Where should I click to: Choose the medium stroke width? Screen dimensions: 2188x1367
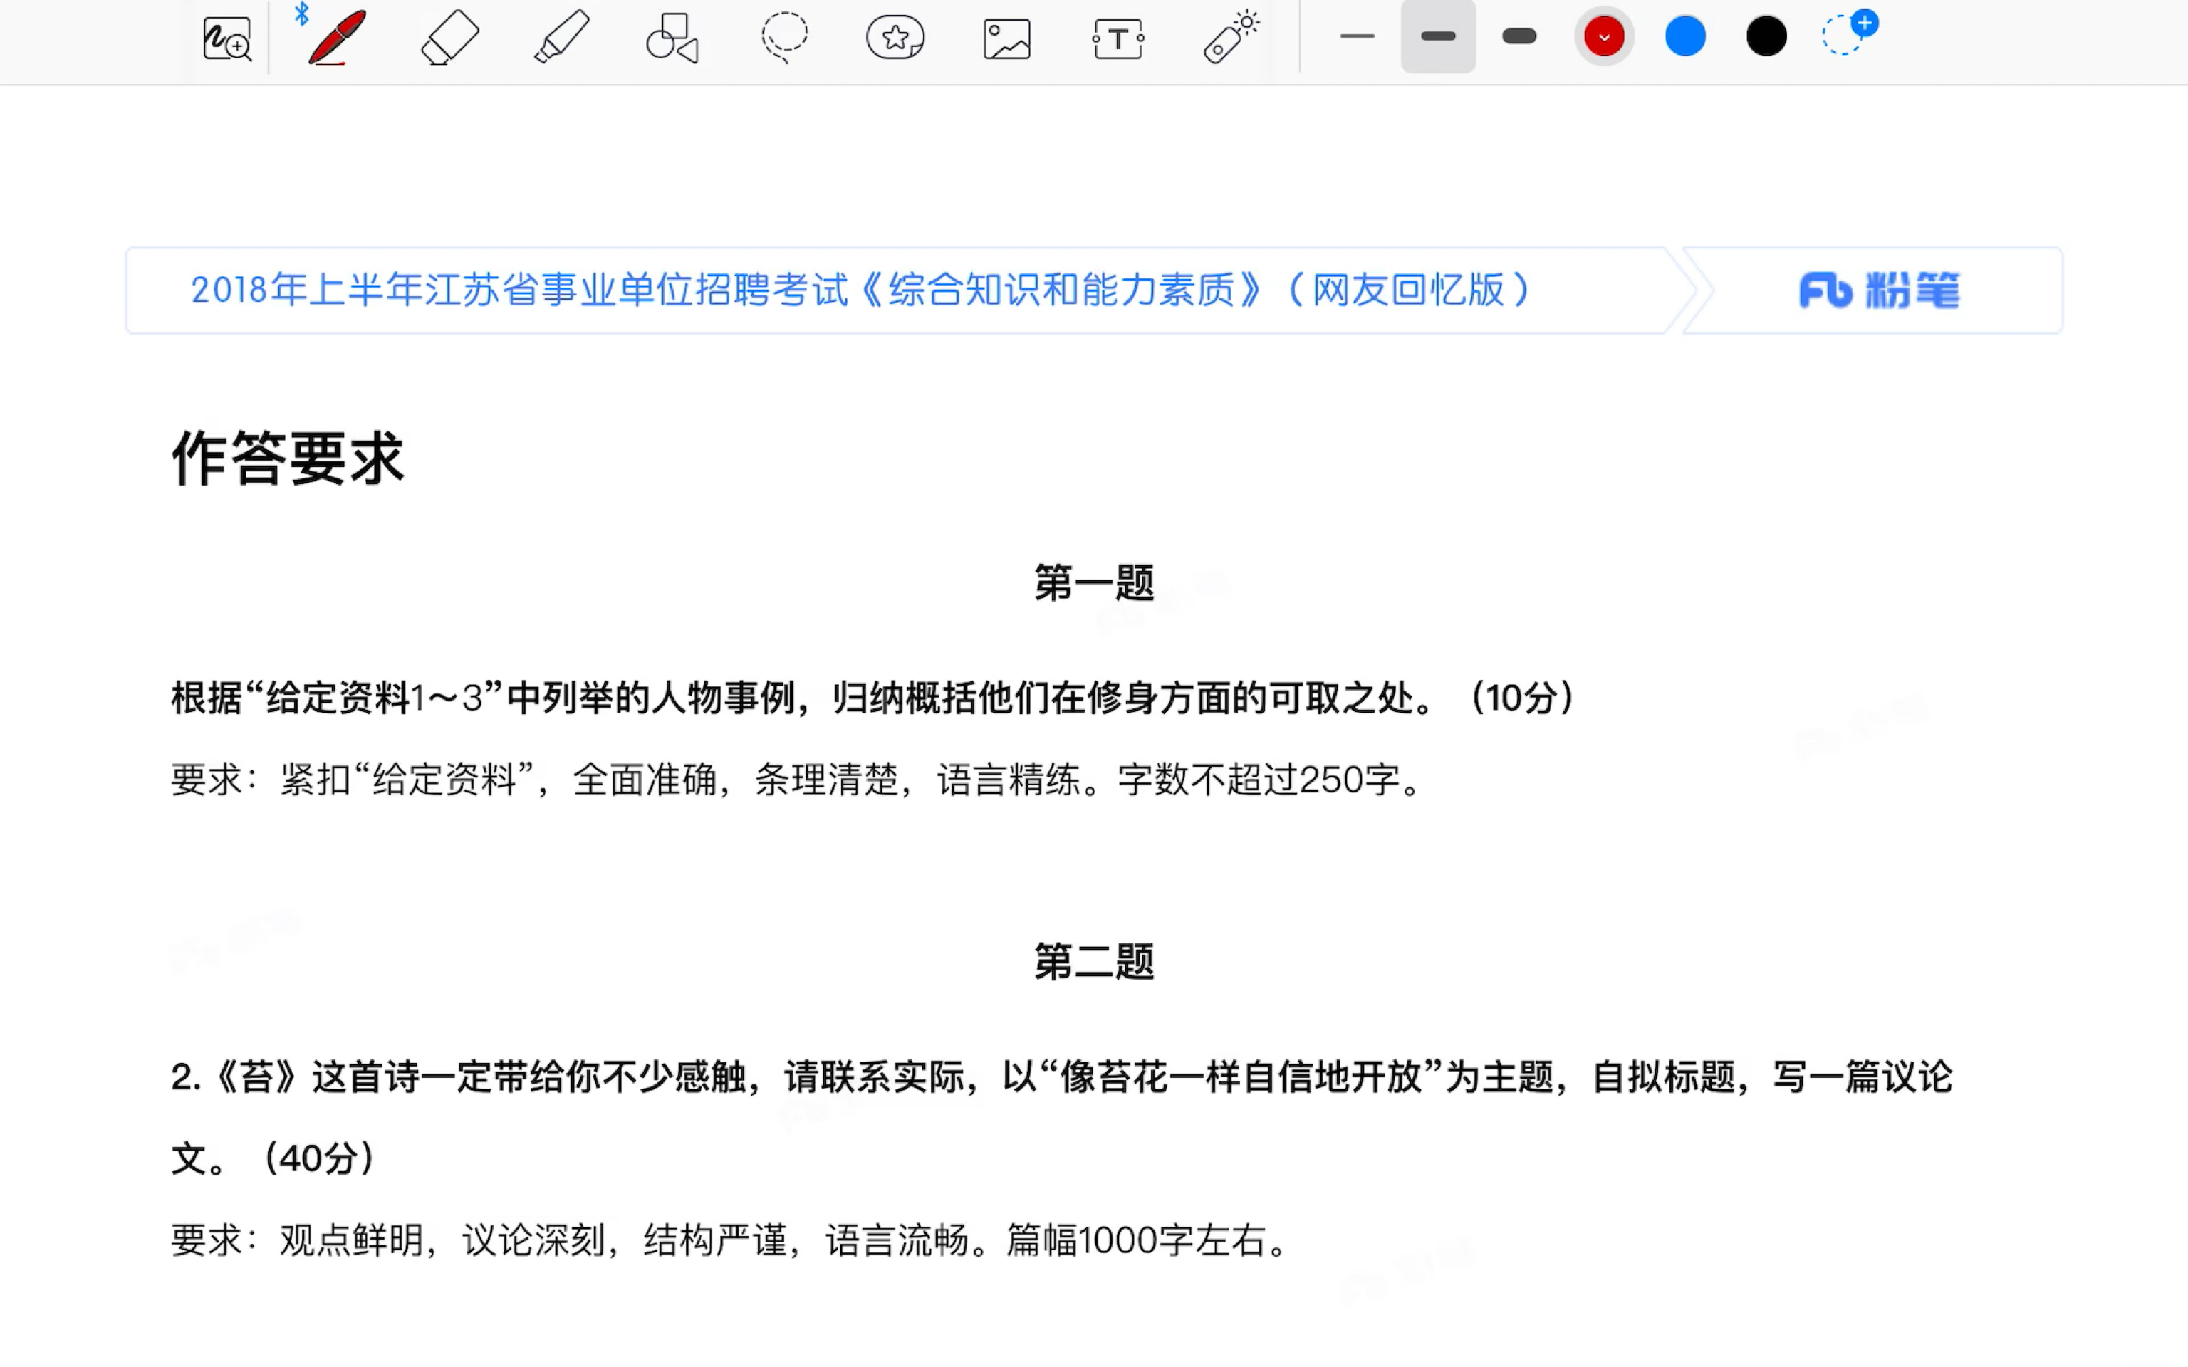tap(1437, 36)
